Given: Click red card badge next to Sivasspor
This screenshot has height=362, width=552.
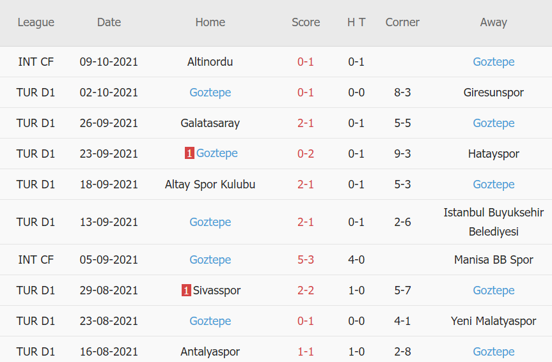Looking at the screenshot, I should pos(186,290).
